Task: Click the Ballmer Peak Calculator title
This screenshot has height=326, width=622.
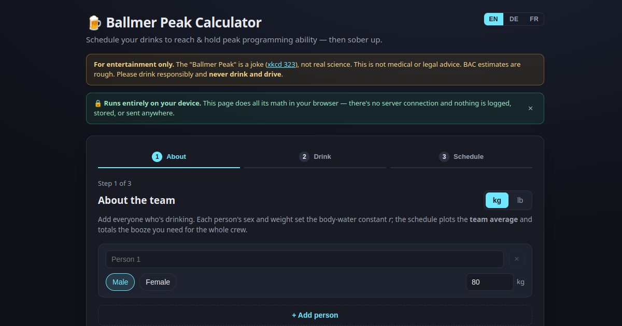Action: click(x=184, y=23)
